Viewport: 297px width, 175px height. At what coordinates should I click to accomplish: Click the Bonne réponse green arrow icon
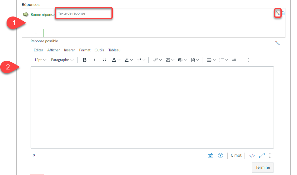26,14
